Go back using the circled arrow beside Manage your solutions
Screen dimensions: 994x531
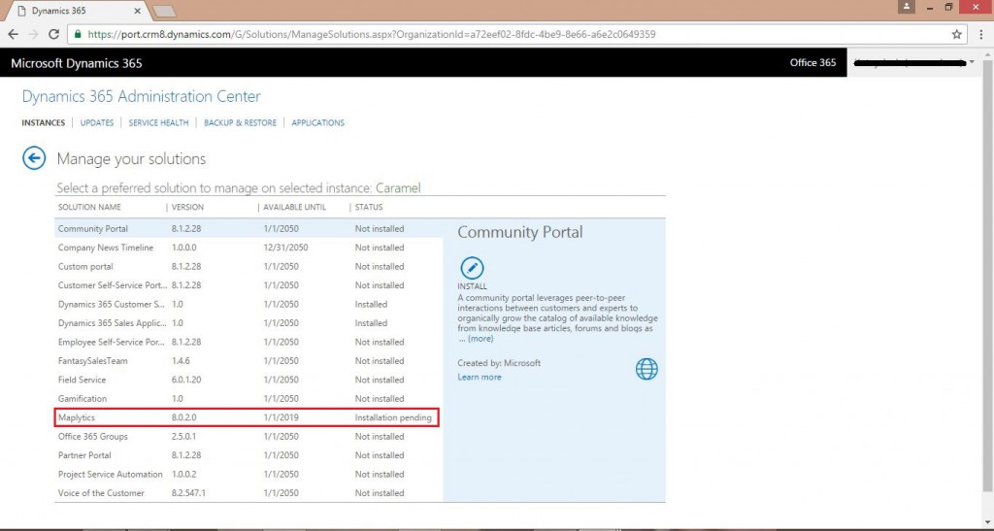(34, 158)
